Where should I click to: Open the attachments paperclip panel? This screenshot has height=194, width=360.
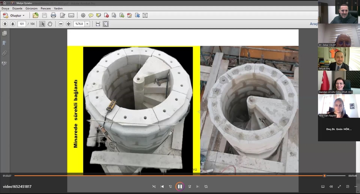point(5,53)
